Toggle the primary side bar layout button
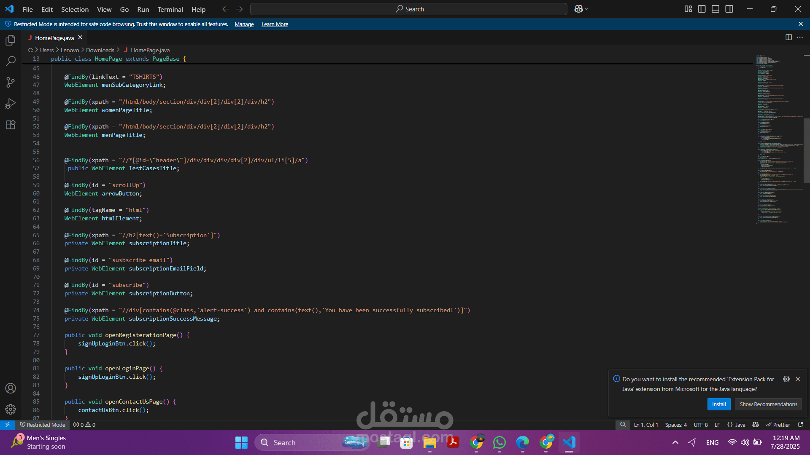Screen dimensions: 810x455 point(702,9)
